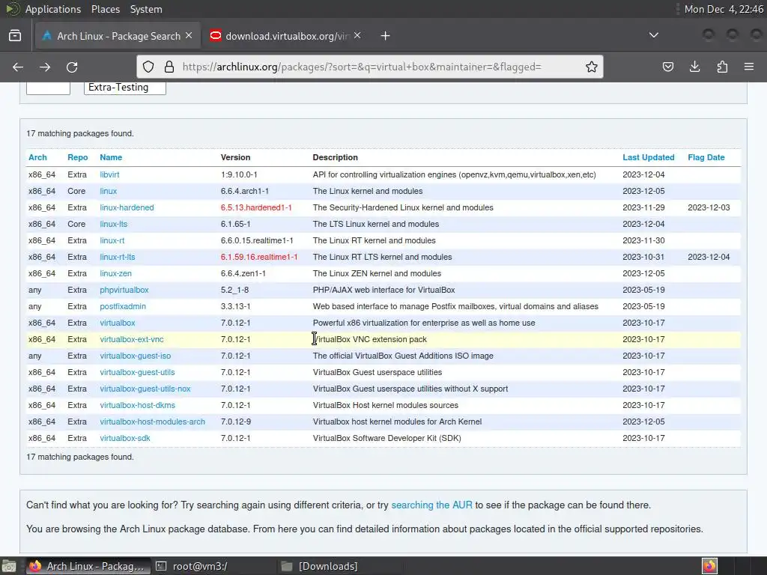Viewport: 767px width, 575px height.
Task: Open virtualbox-host-dkms package page
Action: [138, 405]
